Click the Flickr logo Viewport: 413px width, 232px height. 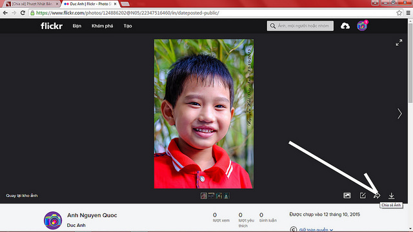pos(52,26)
